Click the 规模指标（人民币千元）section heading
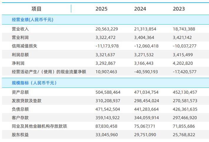Image resolution: width=209 pixels, height=142 pixels. pyautogui.click(x=34, y=83)
